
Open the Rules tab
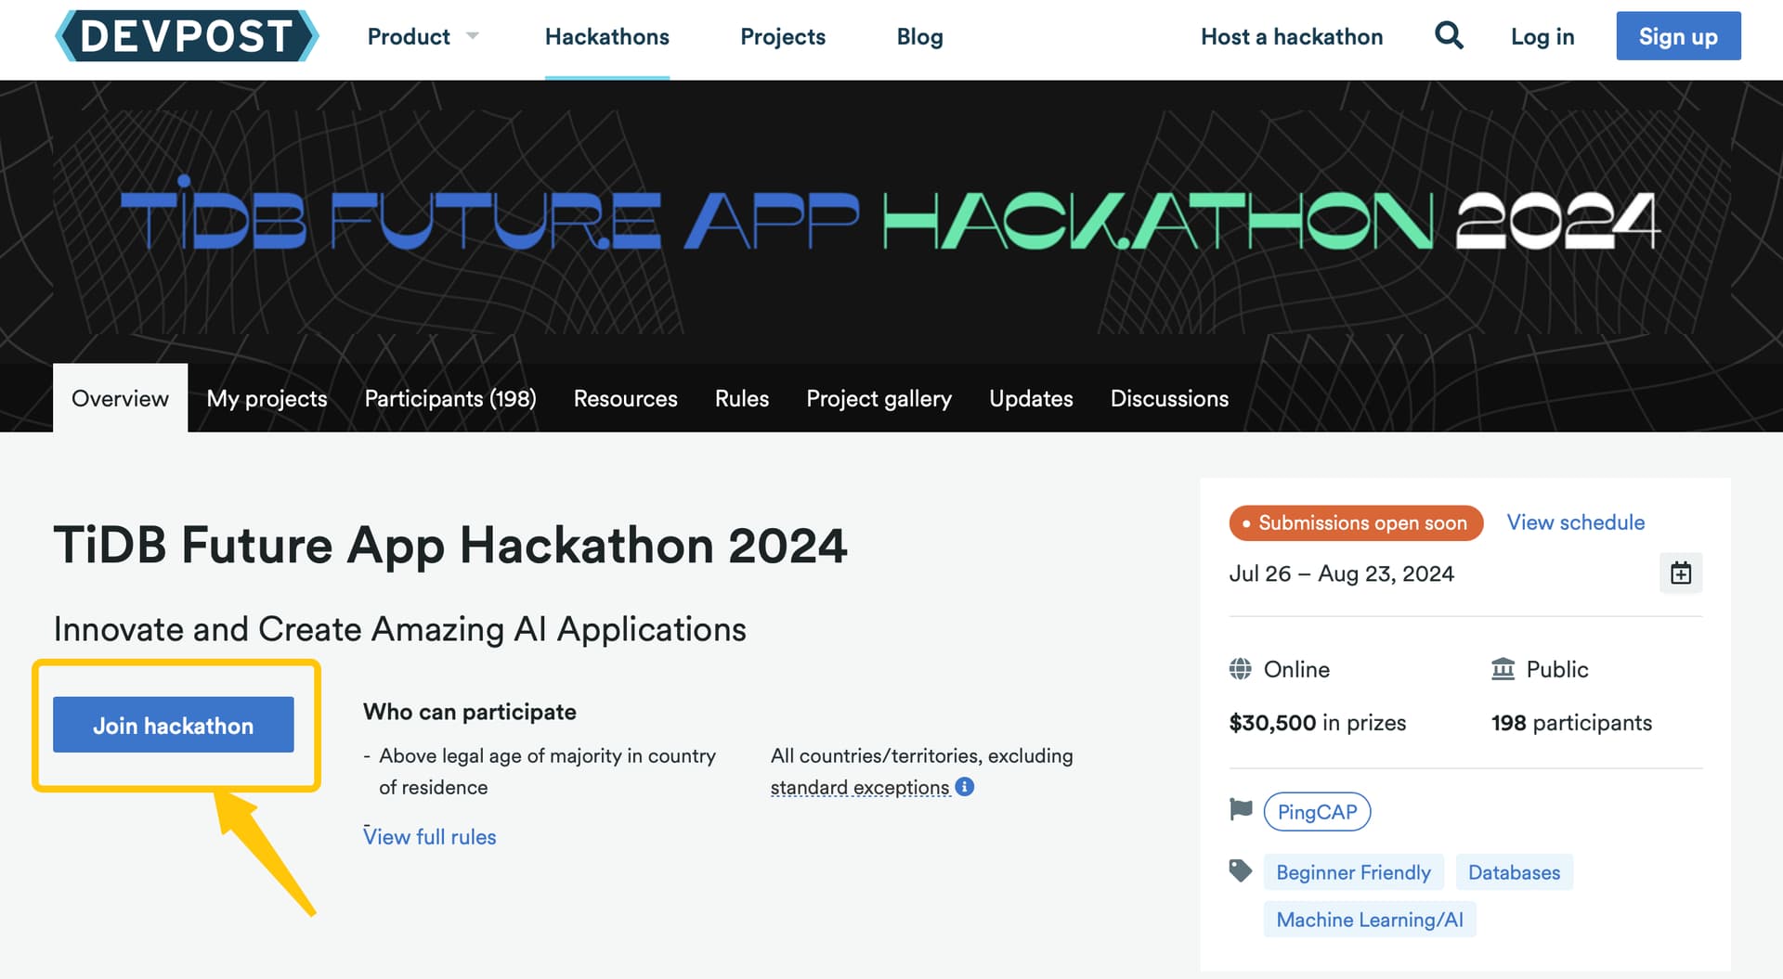coord(742,398)
